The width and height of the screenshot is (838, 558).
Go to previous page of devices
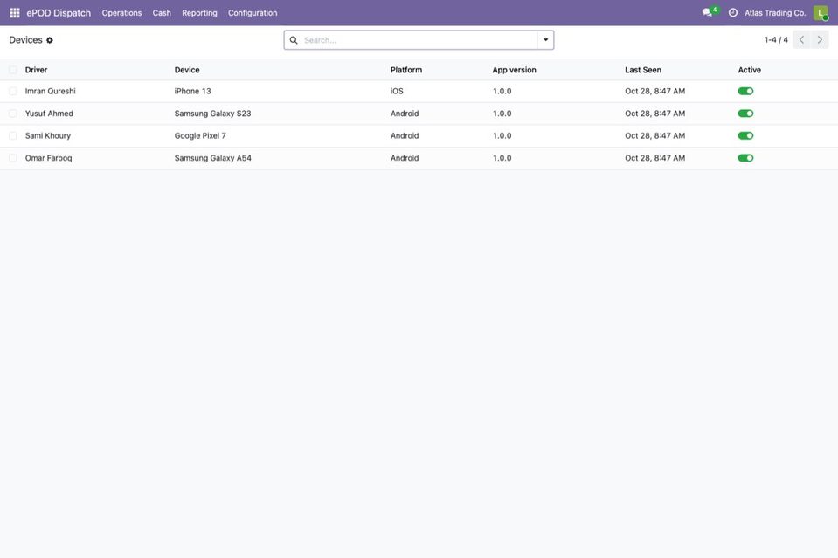coord(801,40)
